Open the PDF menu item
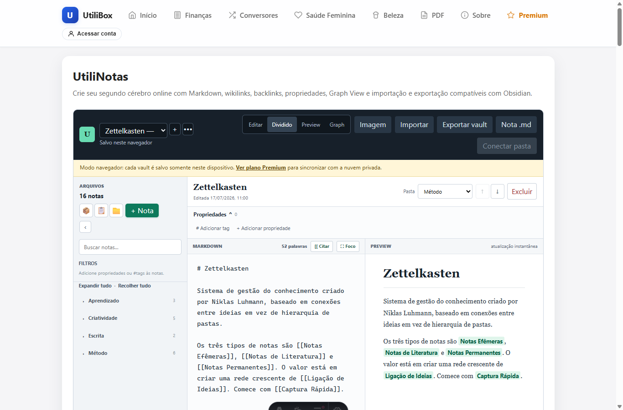 click(x=432, y=15)
